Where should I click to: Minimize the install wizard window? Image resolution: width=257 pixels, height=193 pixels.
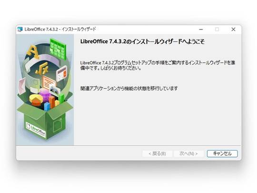(201, 30)
